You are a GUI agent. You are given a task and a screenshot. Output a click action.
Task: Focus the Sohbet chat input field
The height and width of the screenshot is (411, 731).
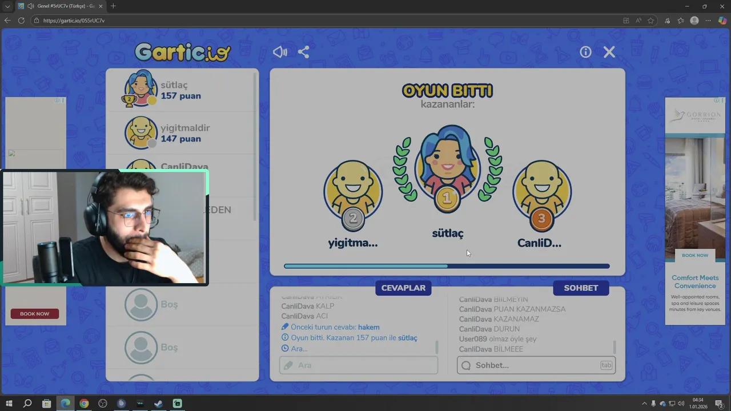(x=536, y=365)
